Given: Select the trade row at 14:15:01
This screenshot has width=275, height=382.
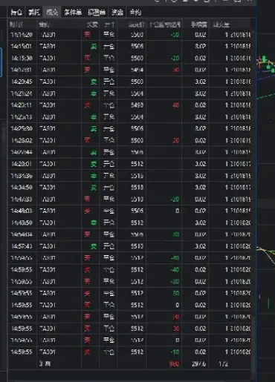Looking at the screenshot, I should 130,46.
